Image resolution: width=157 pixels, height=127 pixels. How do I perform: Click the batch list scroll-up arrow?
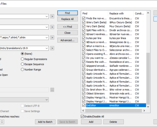(148, 13)
